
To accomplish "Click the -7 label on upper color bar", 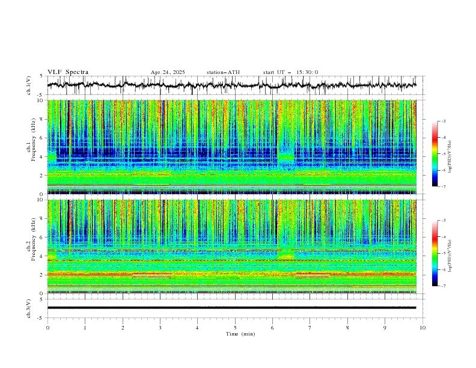I will tap(443, 187).
